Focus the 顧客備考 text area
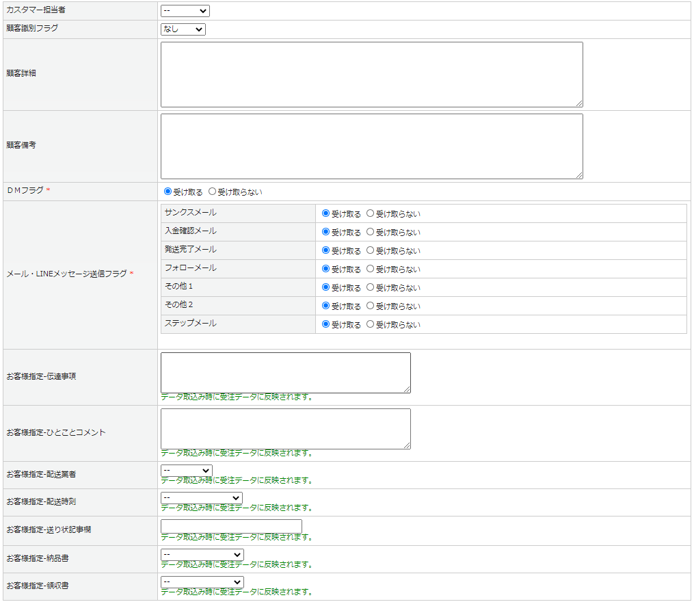Image resolution: width=694 pixels, height=602 pixels. coord(371,146)
